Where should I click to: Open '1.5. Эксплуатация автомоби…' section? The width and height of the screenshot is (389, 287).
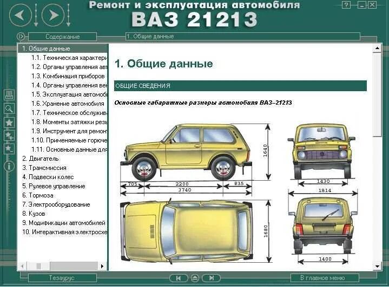[x=69, y=94]
